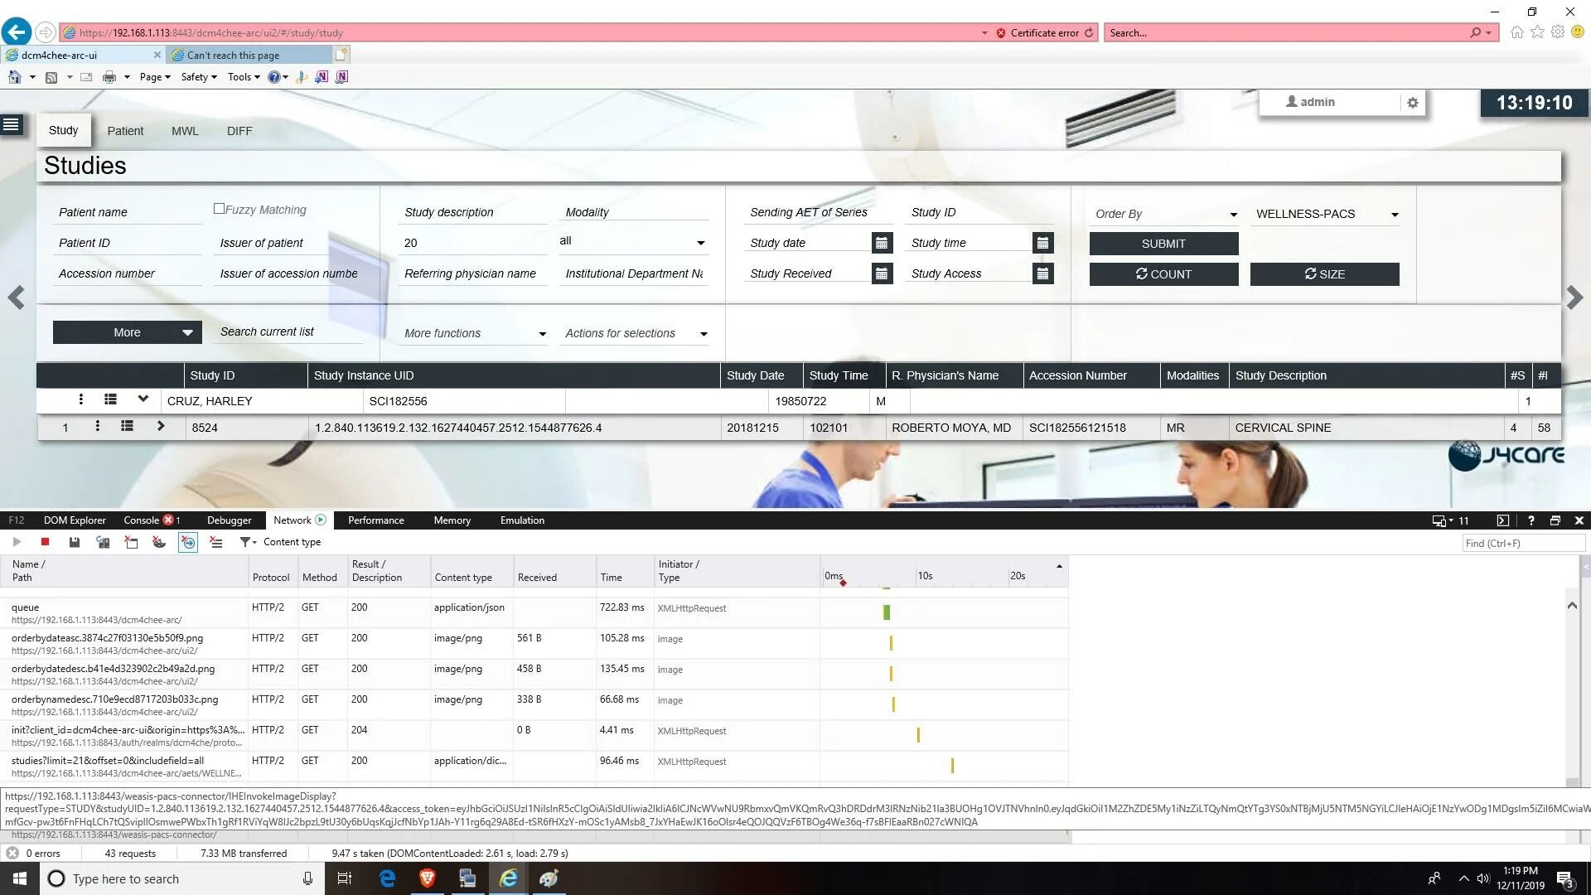Click IE print toolbar icon
1591x895 pixels.
click(109, 77)
